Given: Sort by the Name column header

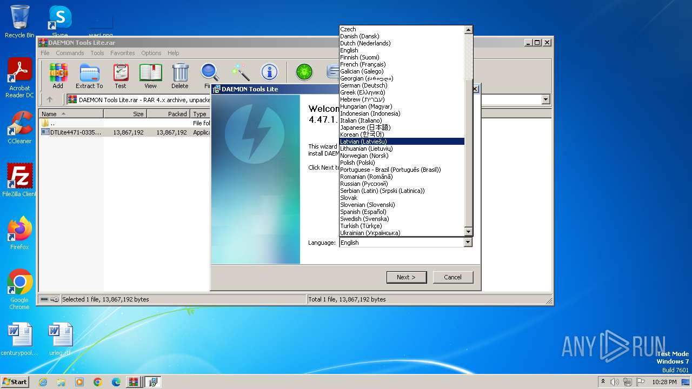Looking at the screenshot, I should [71, 114].
